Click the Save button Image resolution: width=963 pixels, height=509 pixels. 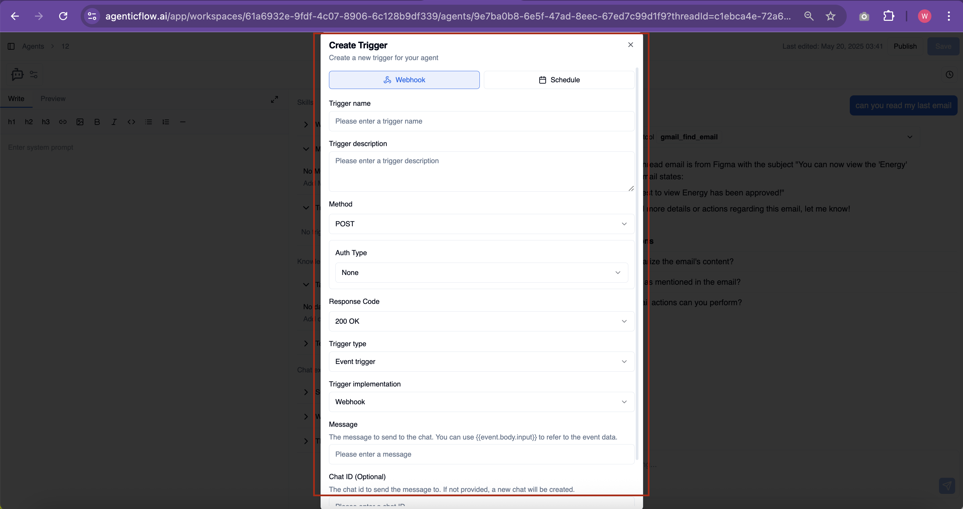click(x=943, y=46)
